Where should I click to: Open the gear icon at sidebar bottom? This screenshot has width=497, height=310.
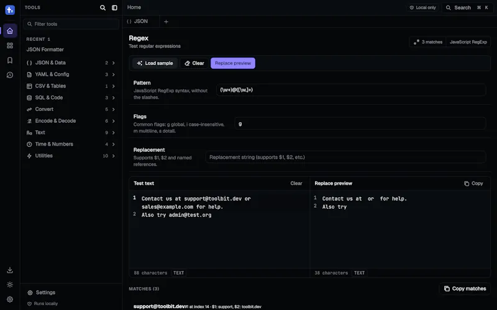pos(10,299)
